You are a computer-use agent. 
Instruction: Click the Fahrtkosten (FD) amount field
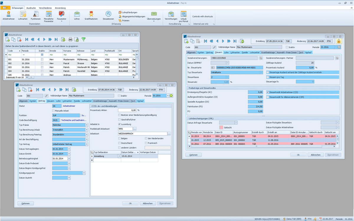[255, 107]
